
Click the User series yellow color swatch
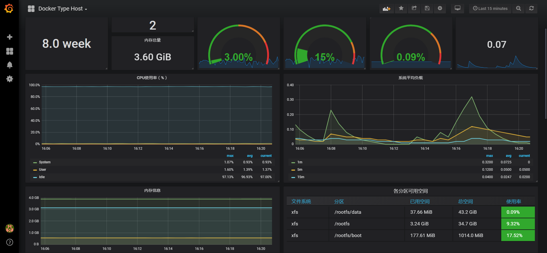point(35,170)
